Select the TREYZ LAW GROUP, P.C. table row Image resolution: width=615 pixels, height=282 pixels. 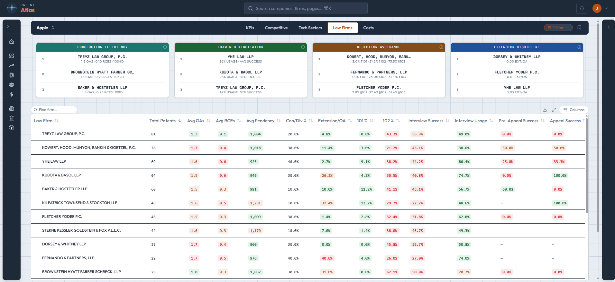(x=308, y=134)
